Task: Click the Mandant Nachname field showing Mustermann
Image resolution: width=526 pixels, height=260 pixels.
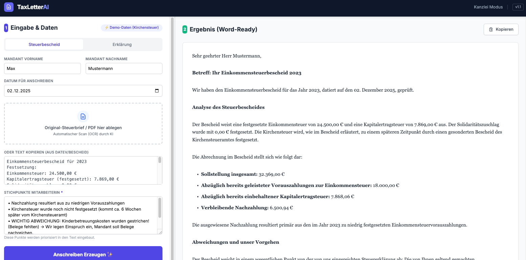Action: pyautogui.click(x=124, y=68)
